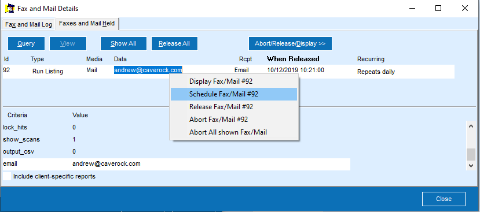Click the show_scans value 1
Viewport: 480px width, 212px height.
coord(74,140)
